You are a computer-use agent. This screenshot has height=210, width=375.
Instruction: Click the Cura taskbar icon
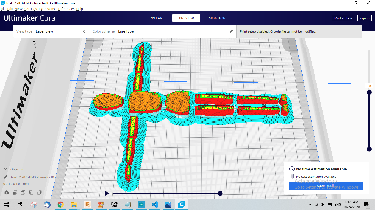point(181,205)
